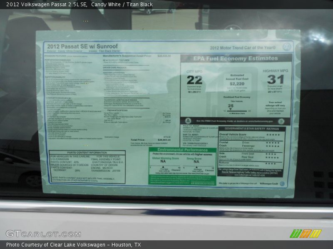Click the '2012 Volkswagen Passat 2.5L SE' caption
The height and width of the screenshot is (249, 333).
tap(47, 5)
